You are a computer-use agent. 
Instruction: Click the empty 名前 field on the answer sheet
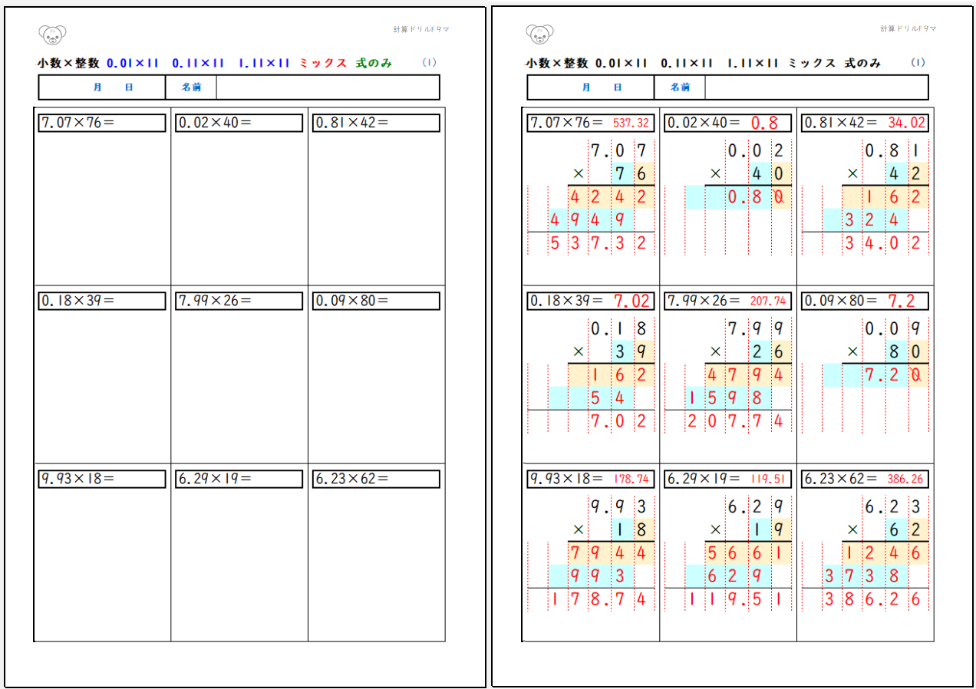[x=816, y=87]
